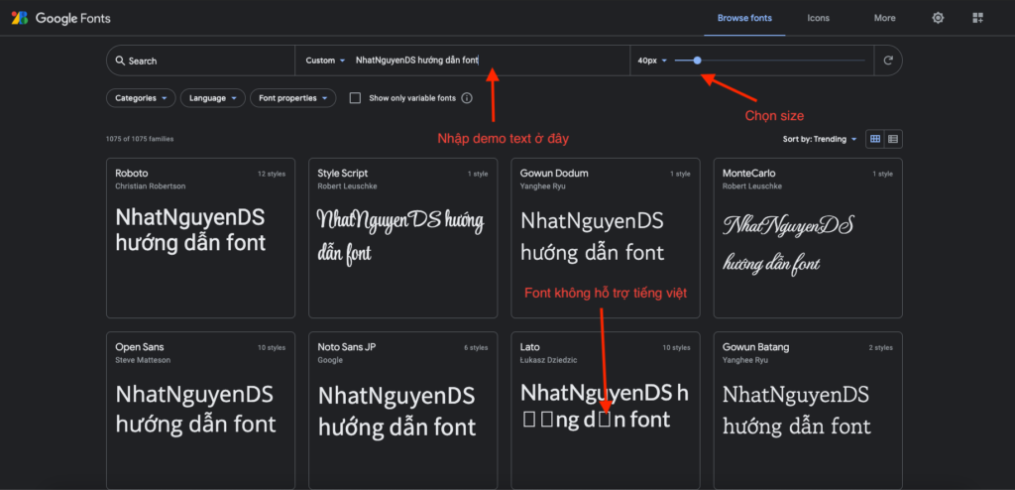Open the Font properties dropdown
Screen dimensions: 1015x490
(293, 98)
